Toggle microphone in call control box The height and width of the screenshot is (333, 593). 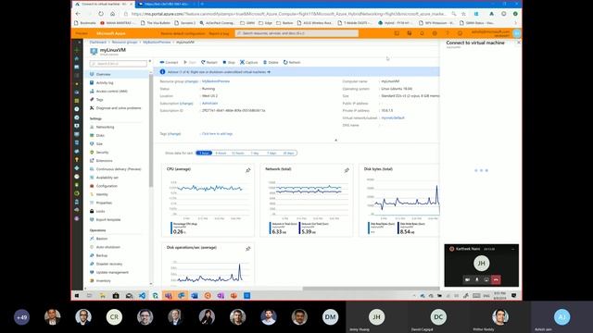tap(477, 279)
